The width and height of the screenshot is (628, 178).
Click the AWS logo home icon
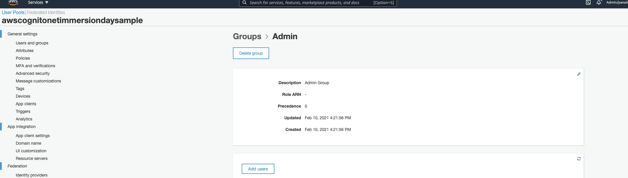(x=13, y=2)
